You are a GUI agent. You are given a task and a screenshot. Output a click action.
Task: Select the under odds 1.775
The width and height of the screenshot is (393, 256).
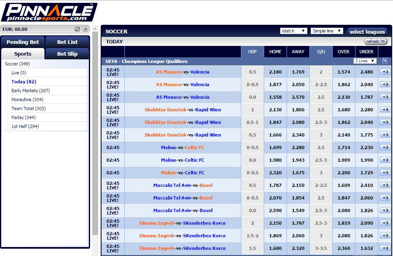(367, 135)
